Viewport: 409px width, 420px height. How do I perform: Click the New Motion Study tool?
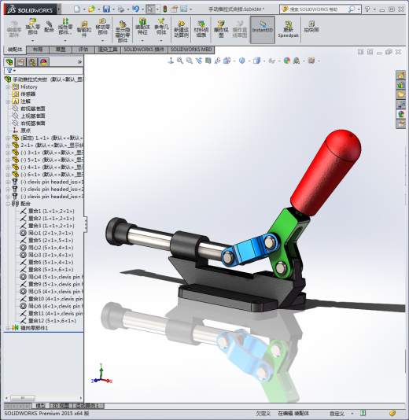[181, 29]
